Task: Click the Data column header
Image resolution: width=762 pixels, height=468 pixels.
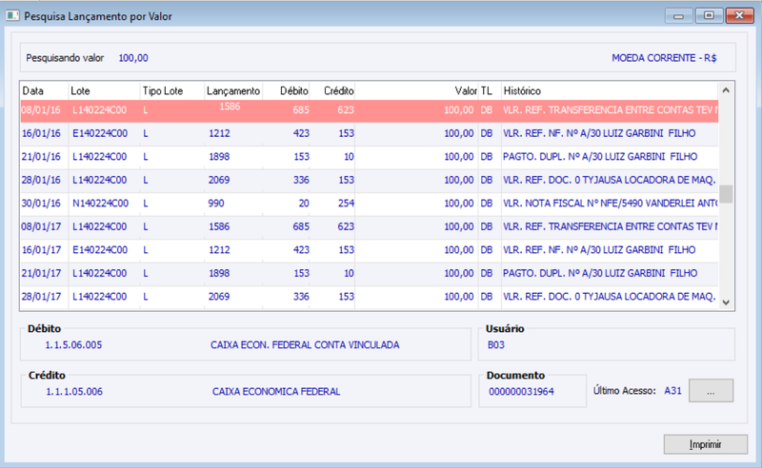Action: 44,90
